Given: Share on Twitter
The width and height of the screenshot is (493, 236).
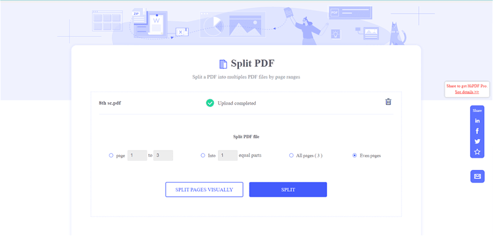Looking at the screenshot, I should (477, 141).
